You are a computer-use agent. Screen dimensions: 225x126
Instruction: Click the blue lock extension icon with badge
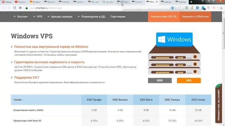(x=203, y=8)
